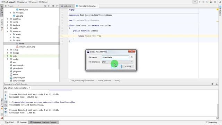
Task: Expand the config folder
Action: (x=8, y=22)
